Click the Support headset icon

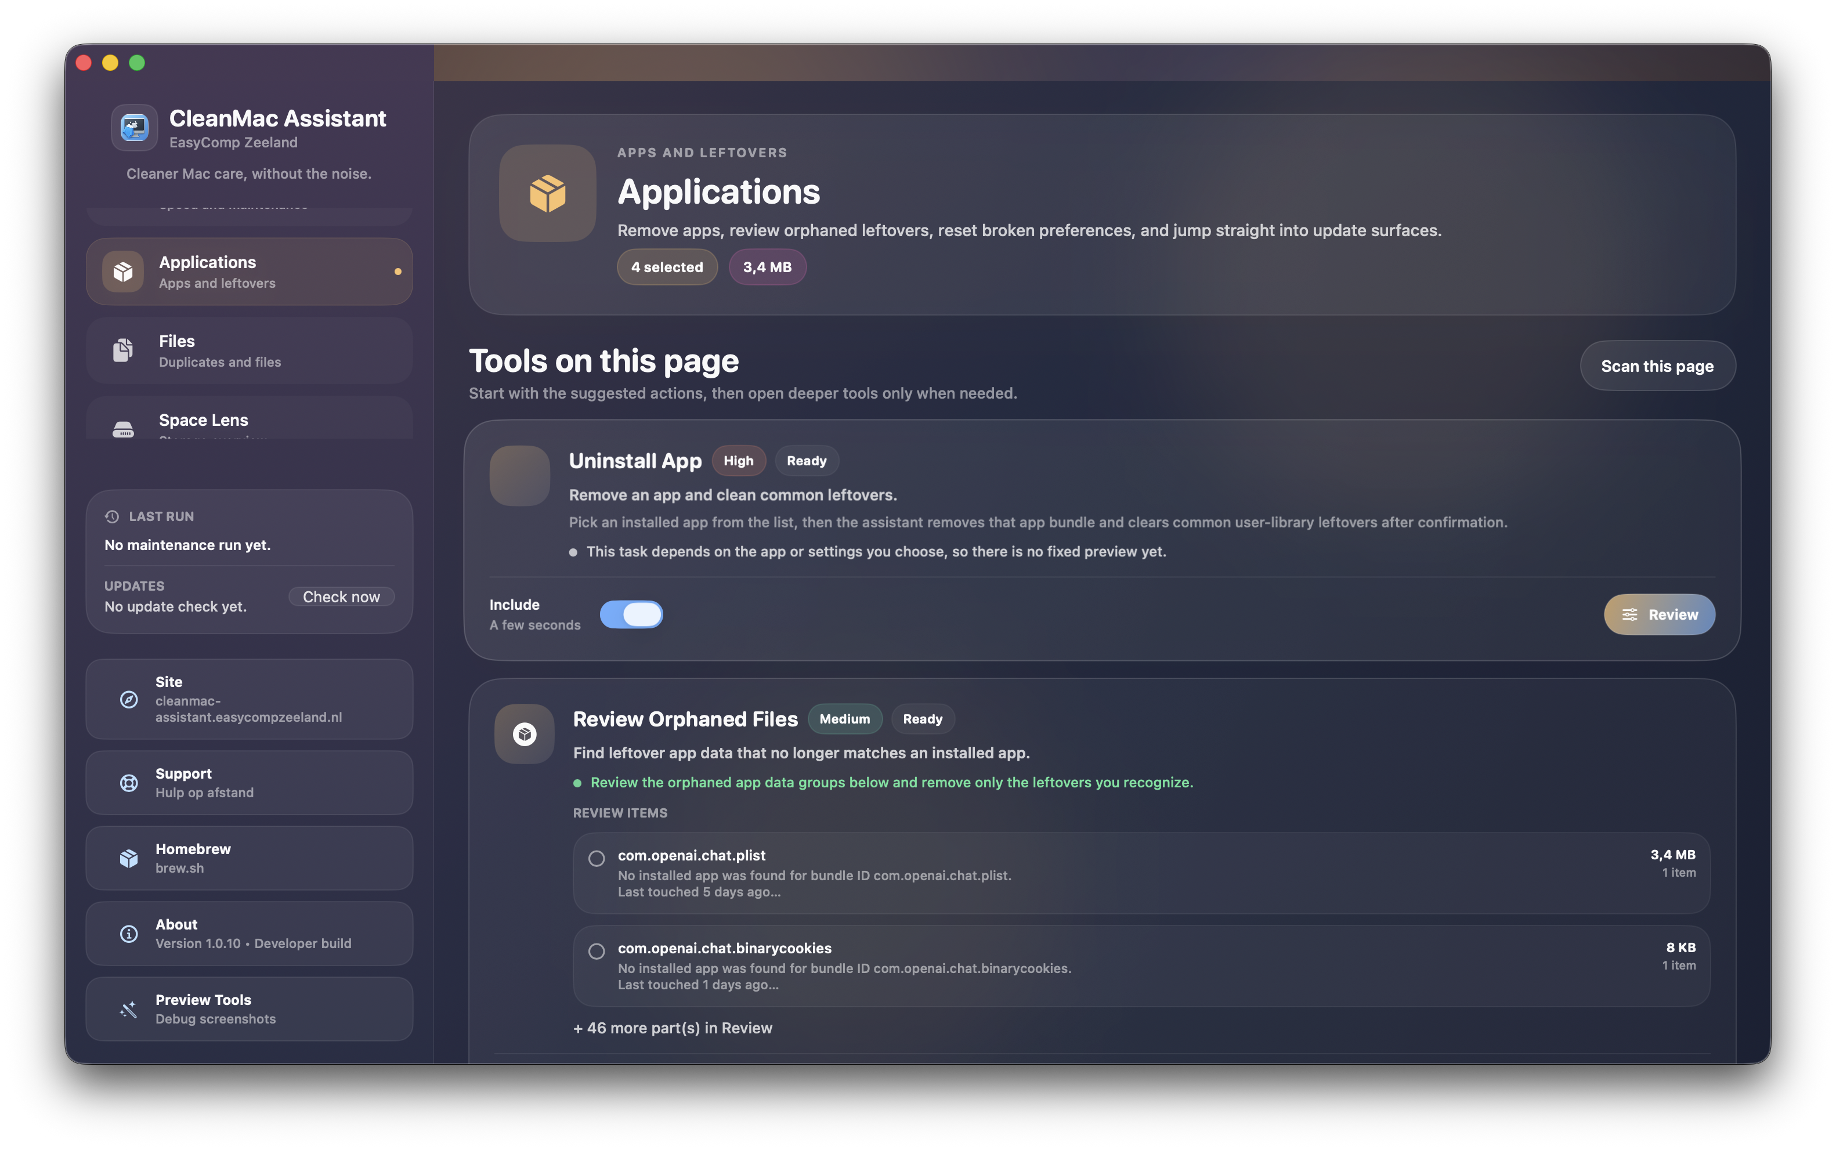click(x=129, y=783)
